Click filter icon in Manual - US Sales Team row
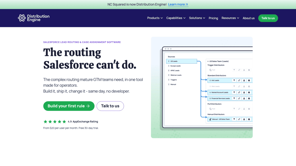The height and width of the screenshot is (166, 296). [234, 119]
